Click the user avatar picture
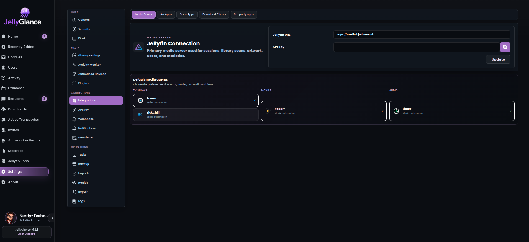529x242 pixels. click(11, 218)
